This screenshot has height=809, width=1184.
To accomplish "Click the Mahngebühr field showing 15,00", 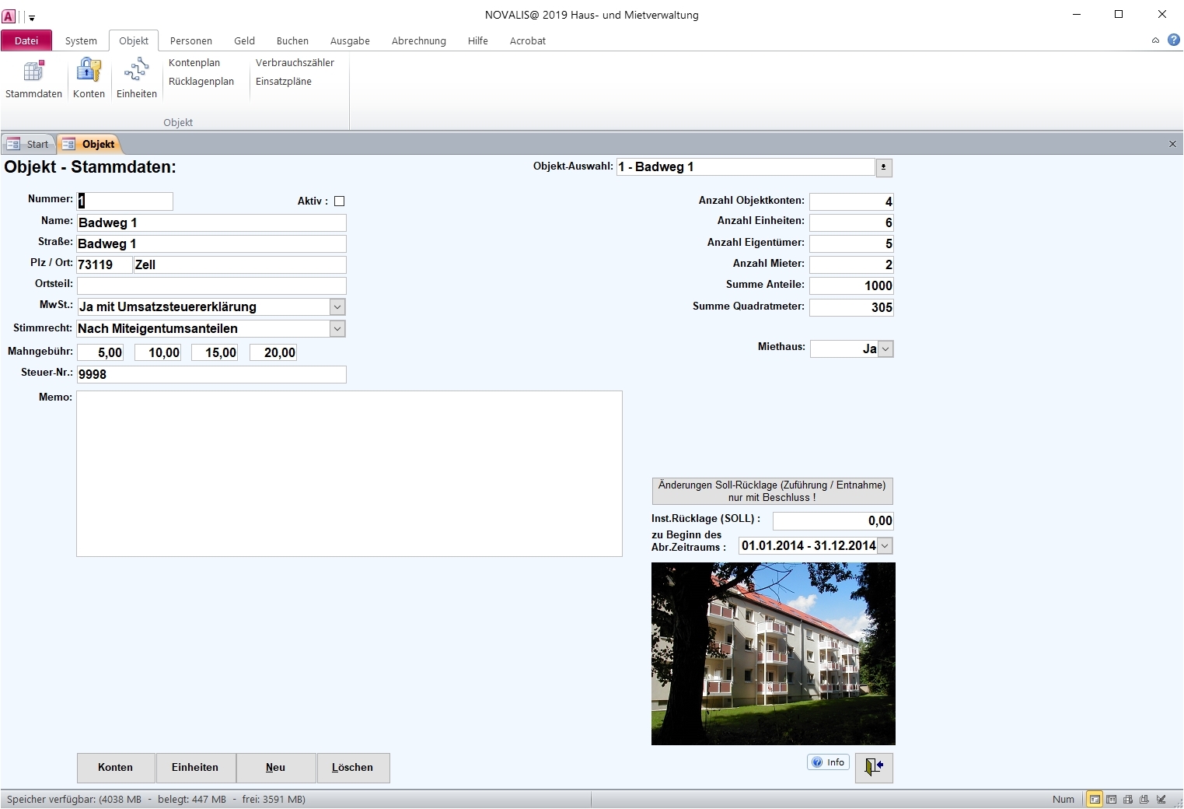I will [215, 352].
